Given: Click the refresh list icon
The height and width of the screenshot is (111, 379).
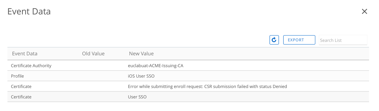Looking at the screenshot, I should point(274,40).
